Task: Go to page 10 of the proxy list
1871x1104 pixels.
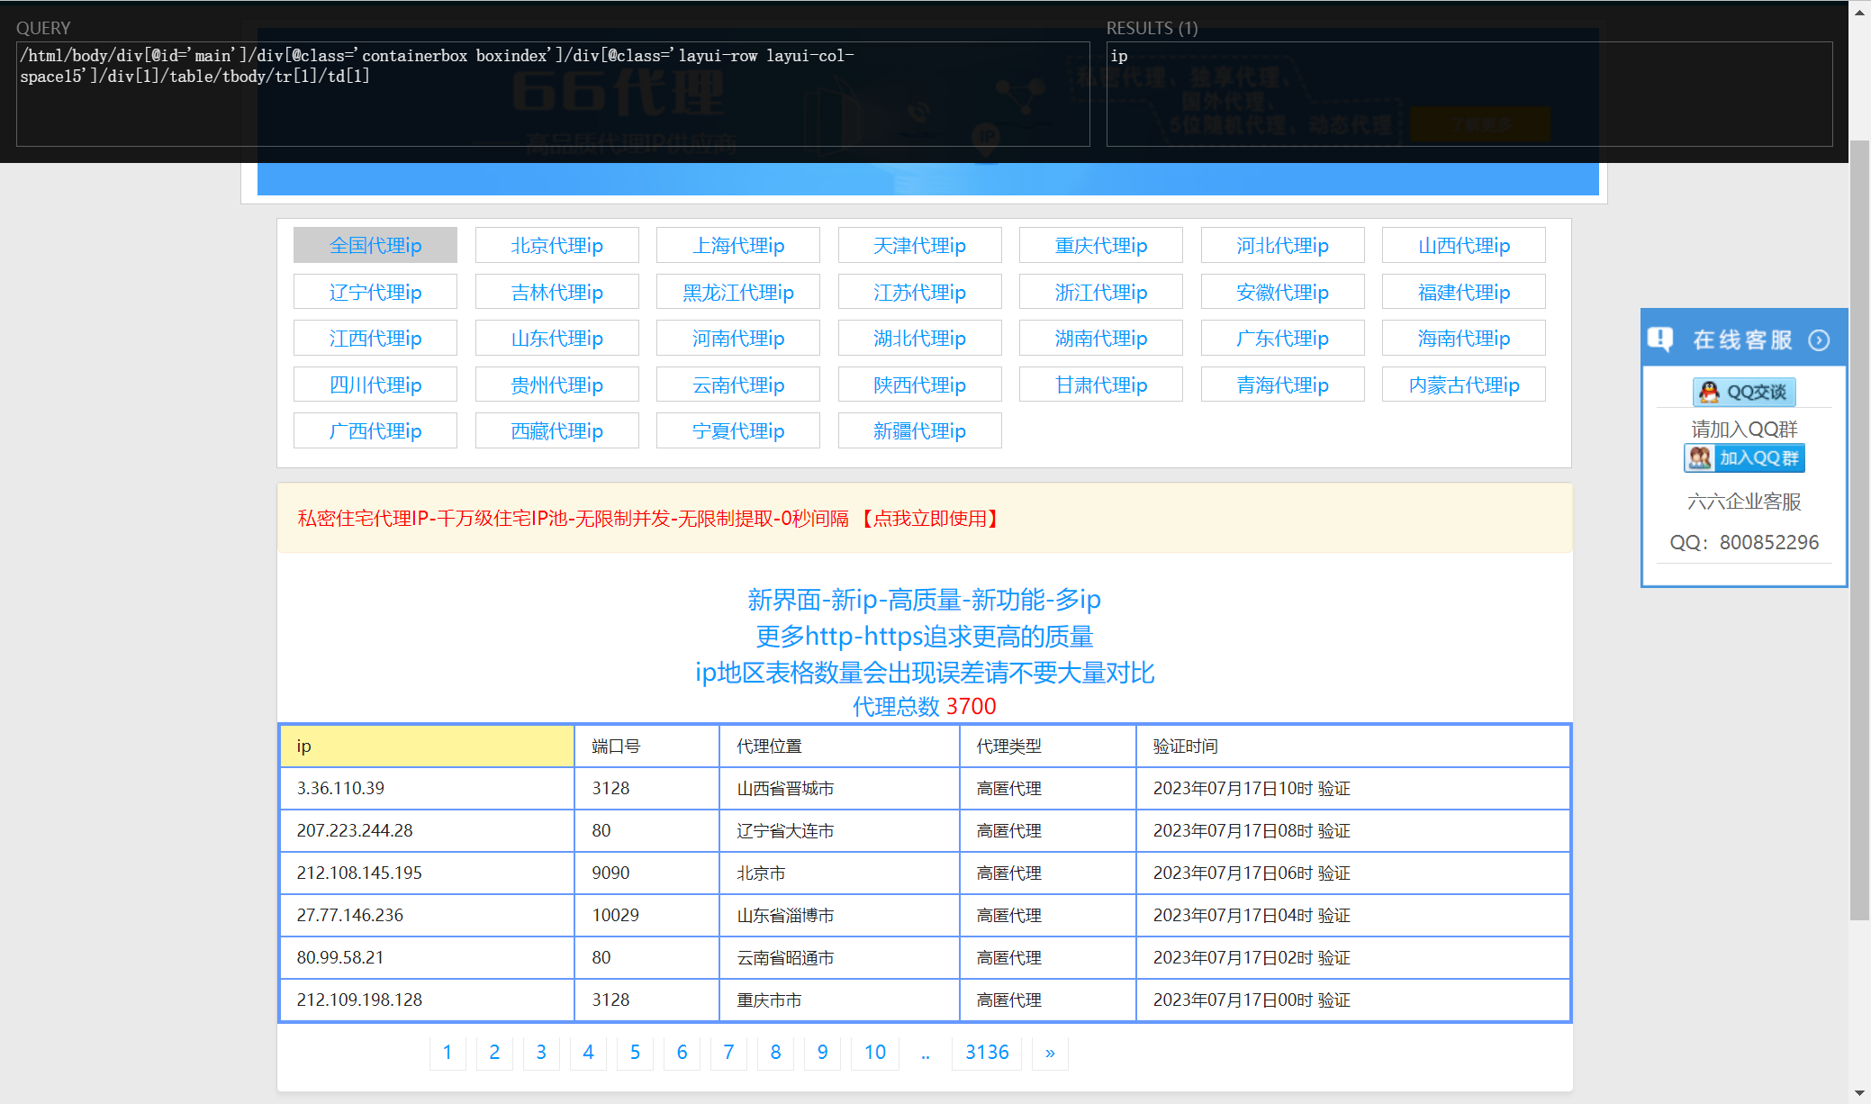Action: tap(875, 1052)
